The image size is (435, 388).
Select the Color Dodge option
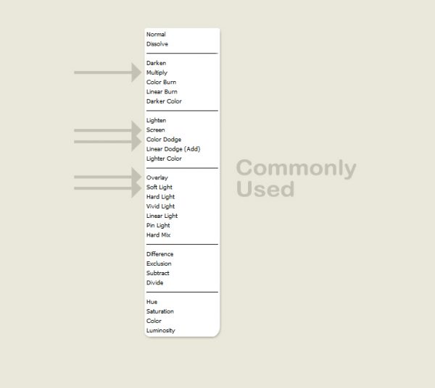(164, 140)
